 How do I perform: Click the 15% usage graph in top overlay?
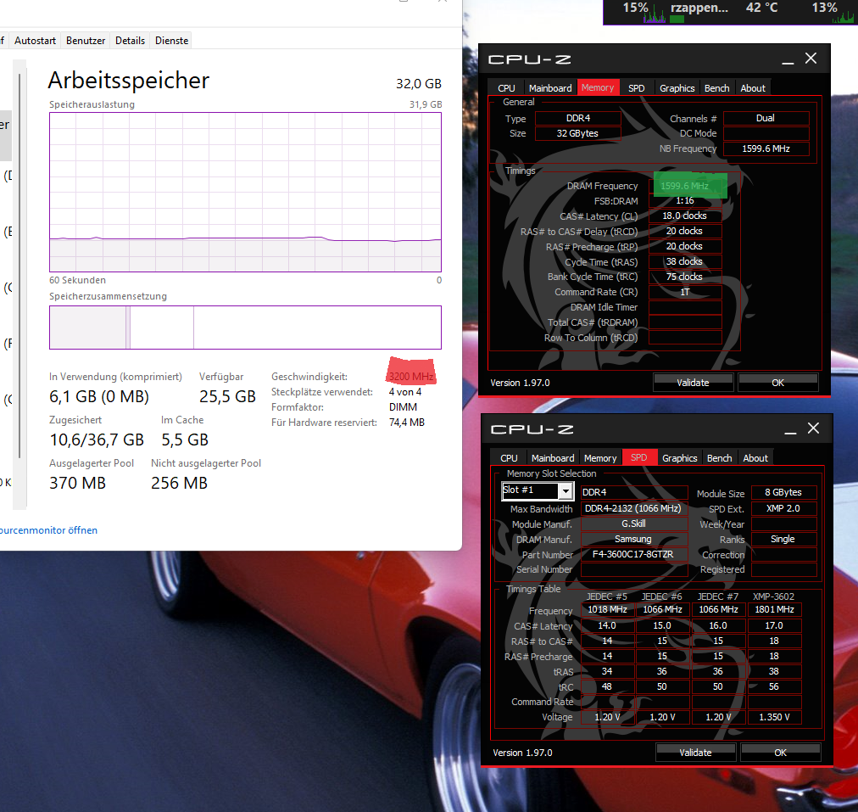click(655, 16)
